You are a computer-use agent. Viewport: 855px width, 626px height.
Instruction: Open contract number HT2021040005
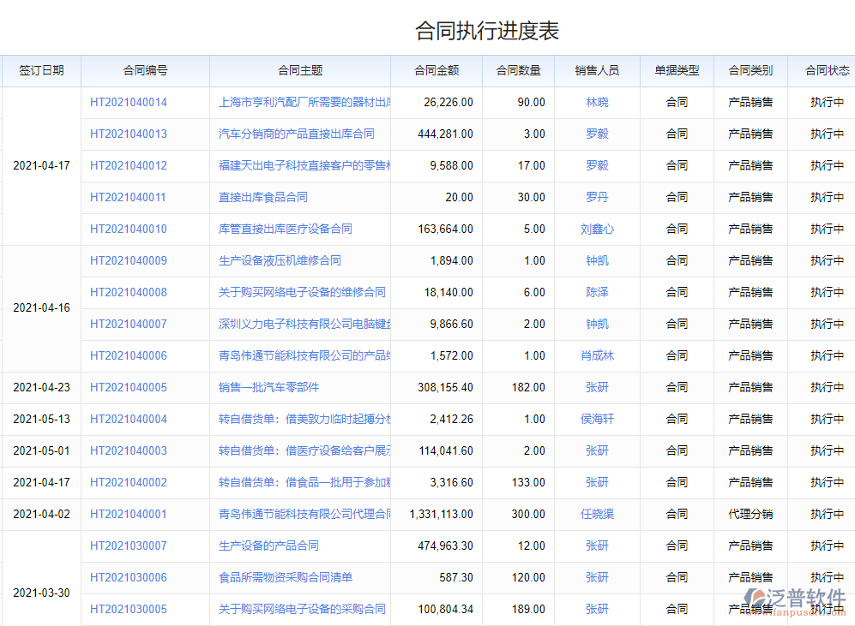point(129,387)
